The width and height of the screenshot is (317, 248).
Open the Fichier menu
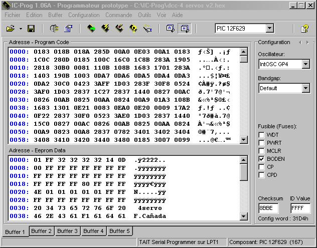[x=13, y=15]
